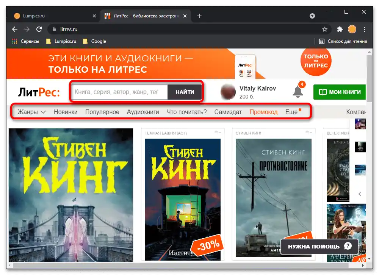
Task: Expand the Жанры dropdown menu
Action: coord(31,112)
